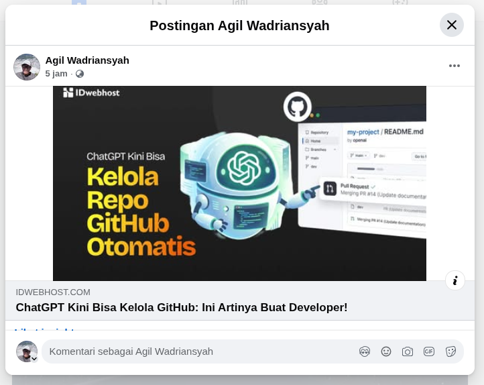Open Agil Wadriansyah's profile picture in post header
Screen dimensions: 484x385
pos(27,67)
